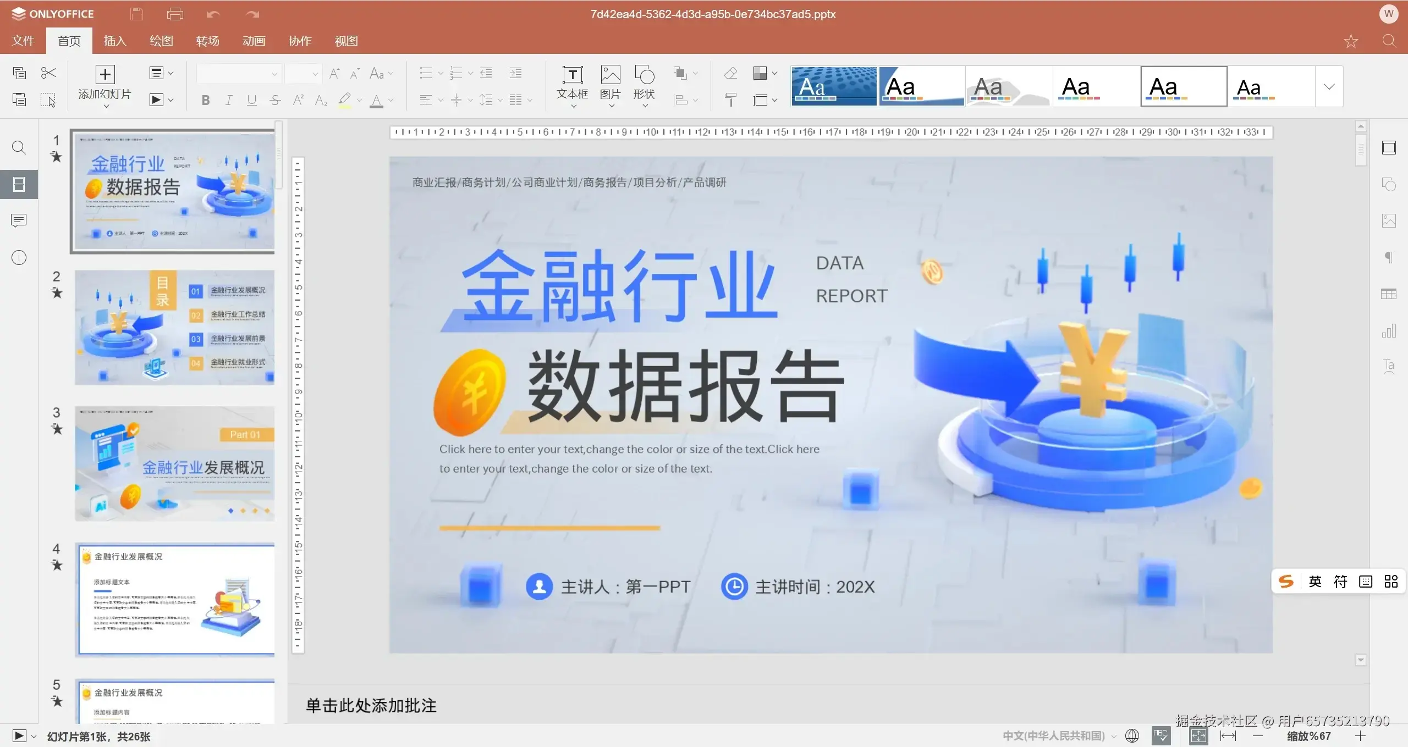
Task: Undo the last action
Action: click(213, 14)
